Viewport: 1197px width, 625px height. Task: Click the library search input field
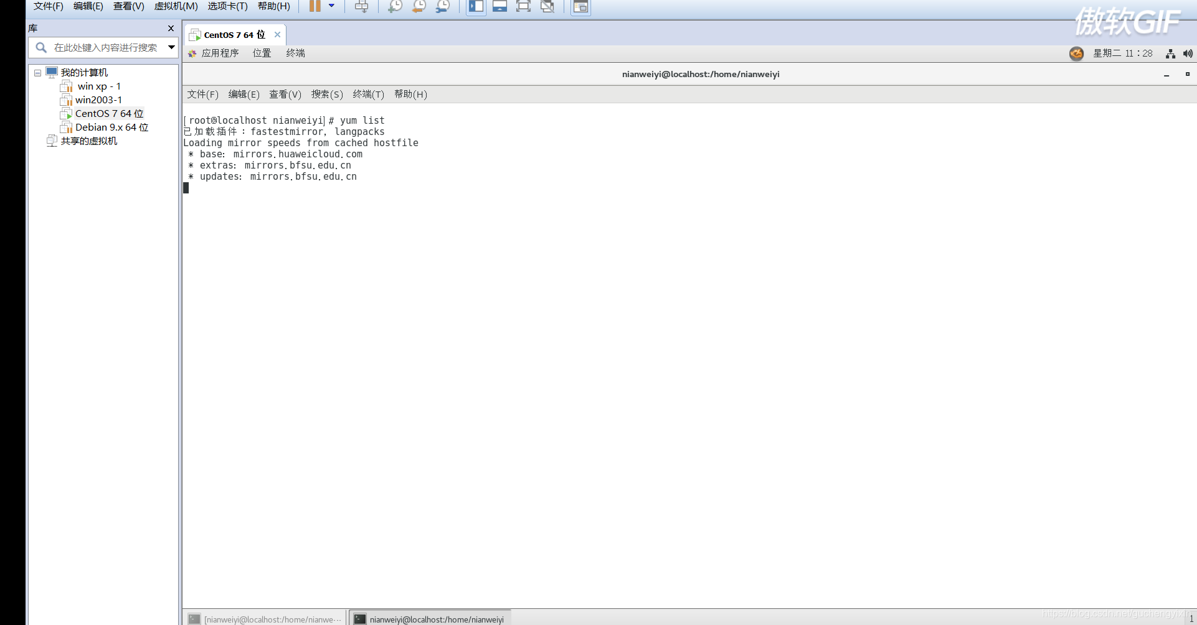[105, 47]
